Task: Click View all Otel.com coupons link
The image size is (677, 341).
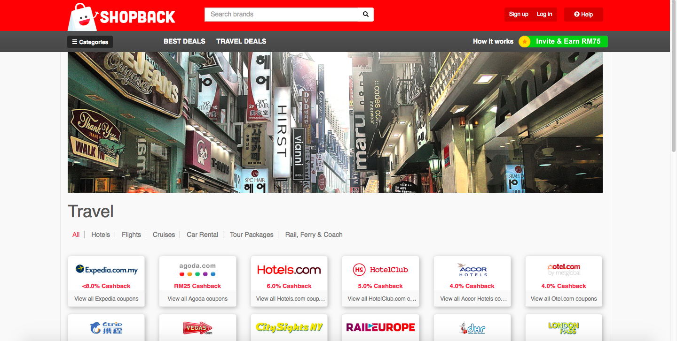Action: (x=564, y=299)
